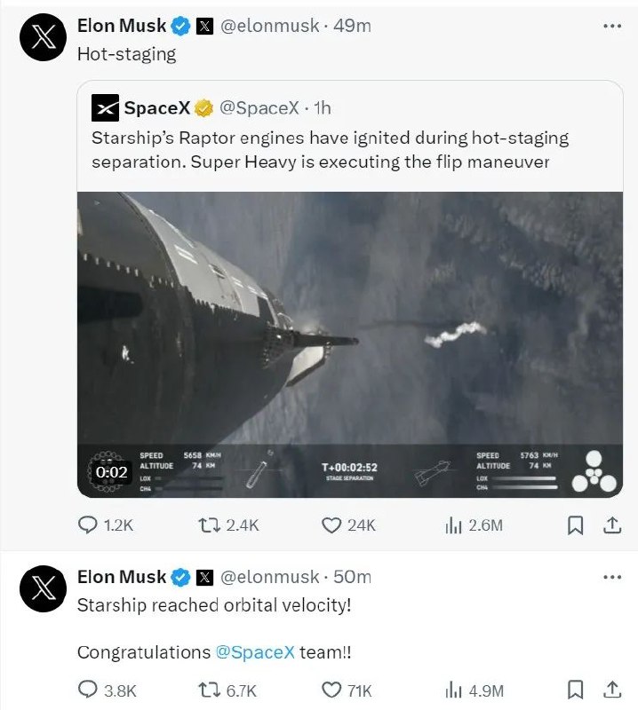Click the blue verified badge next to Elon Musk
Screen dimensions: 638x710
pyautogui.click(x=180, y=26)
